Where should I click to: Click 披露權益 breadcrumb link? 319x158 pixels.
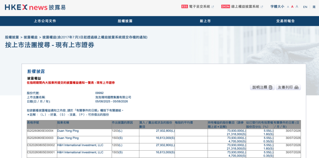click(30, 37)
